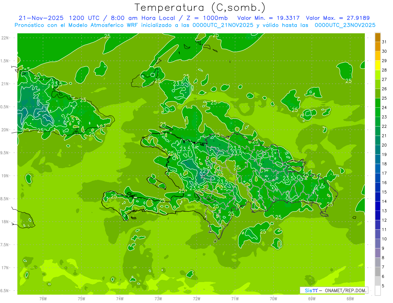Click the legend color band between 11 and 12
393x303 pixels.
(x=378, y=225)
